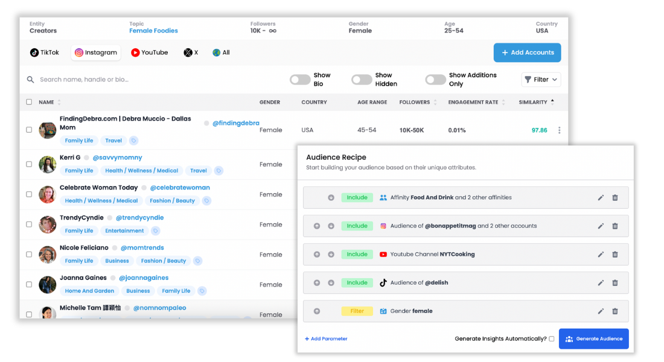Toggle Show Bio switch
This screenshot has height=362, width=664.
tap(300, 80)
